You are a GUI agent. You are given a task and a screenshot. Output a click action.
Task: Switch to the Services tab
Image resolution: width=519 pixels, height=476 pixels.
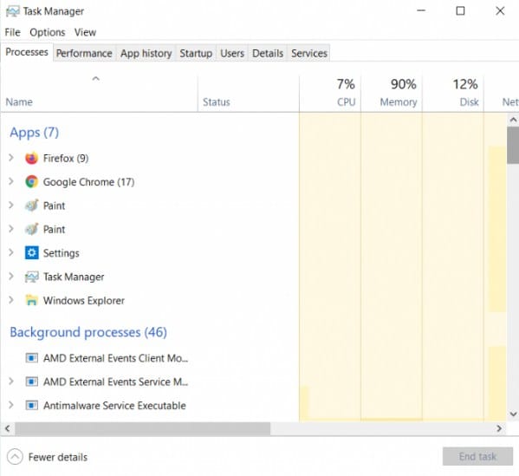click(309, 54)
